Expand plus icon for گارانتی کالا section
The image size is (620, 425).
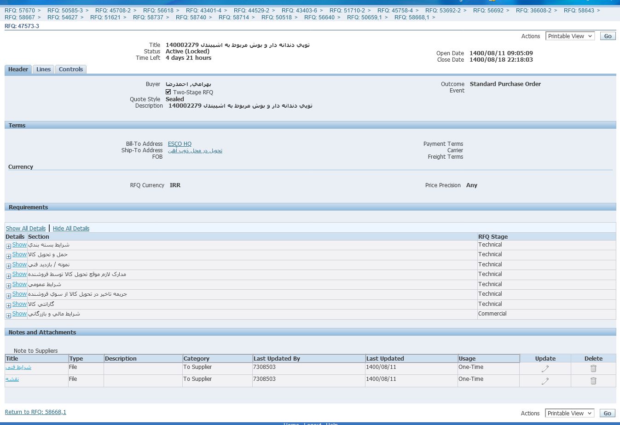[8, 305]
